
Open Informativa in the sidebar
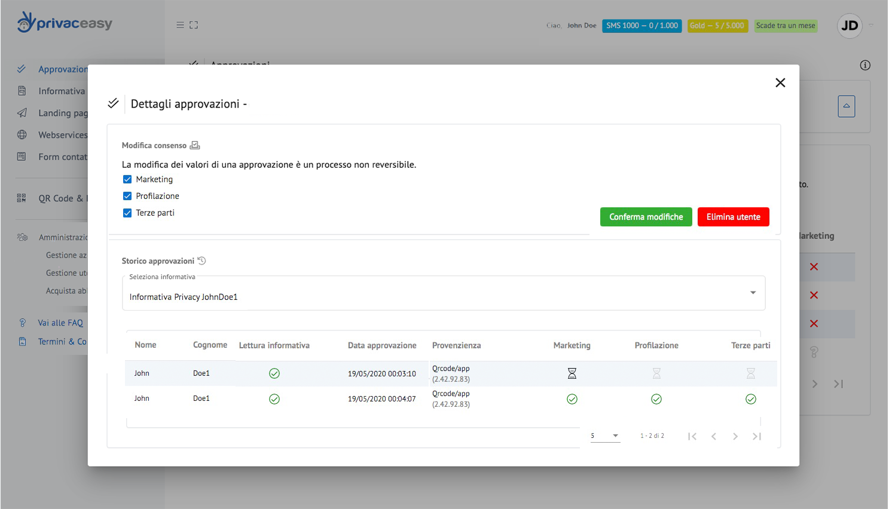[x=62, y=91]
